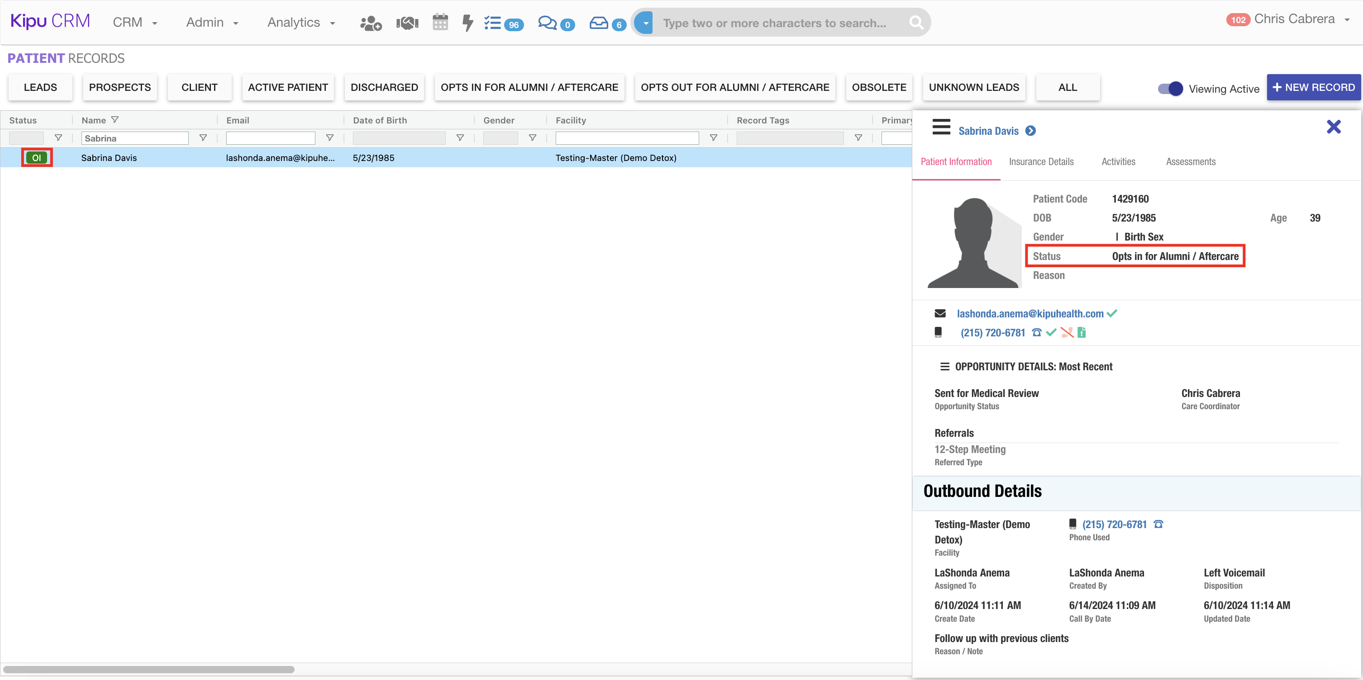Expand the CRM dropdown menu
The image size is (1363, 680).
tap(135, 23)
